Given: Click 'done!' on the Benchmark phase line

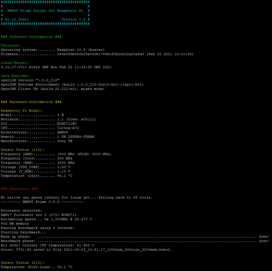Looking at the screenshot, I should pyautogui.click(x=264, y=241).
